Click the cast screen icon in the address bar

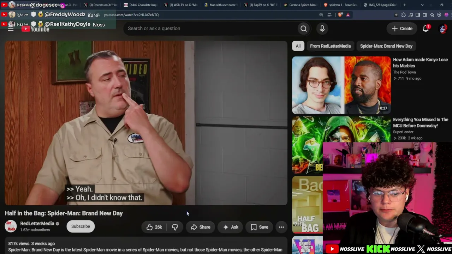pyautogui.click(x=329, y=15)
